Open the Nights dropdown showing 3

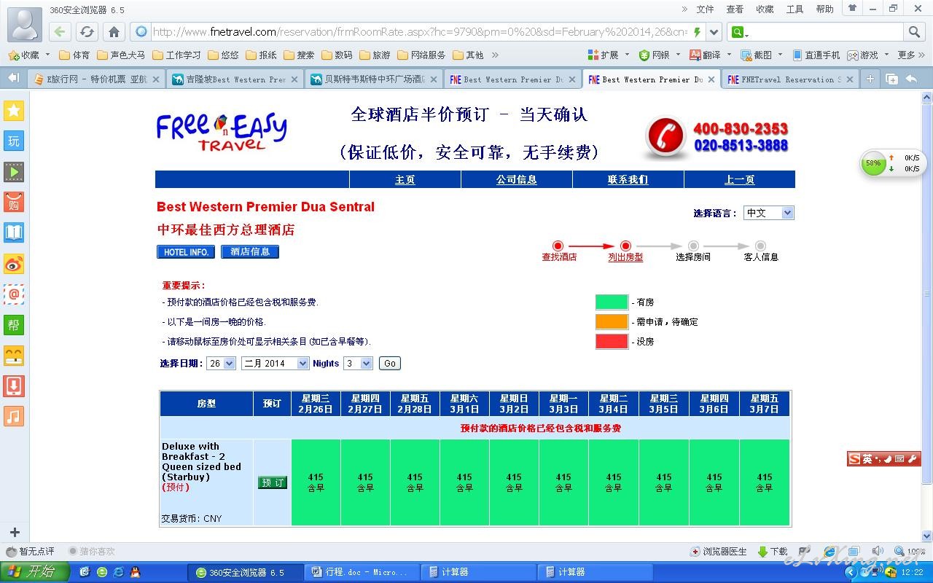pos(358,363)
